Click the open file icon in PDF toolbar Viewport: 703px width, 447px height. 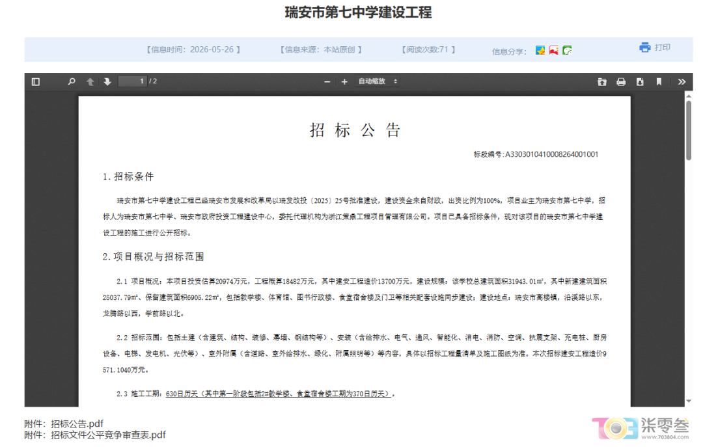coord(602,81)
